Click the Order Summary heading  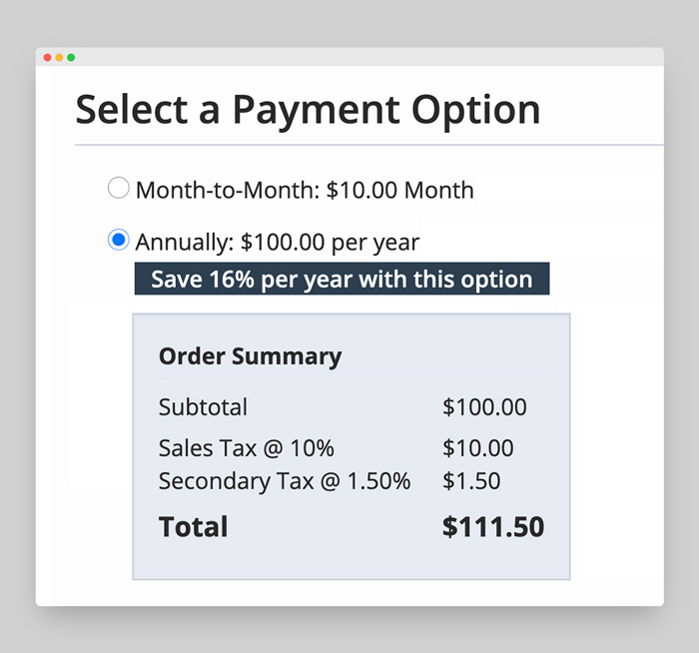pyautogui.click(x=250, y=356)
